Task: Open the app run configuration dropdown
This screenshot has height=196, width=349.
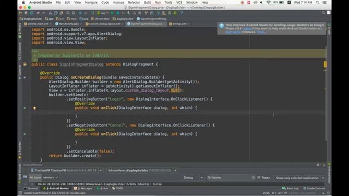Action: (x=103, y=13)
